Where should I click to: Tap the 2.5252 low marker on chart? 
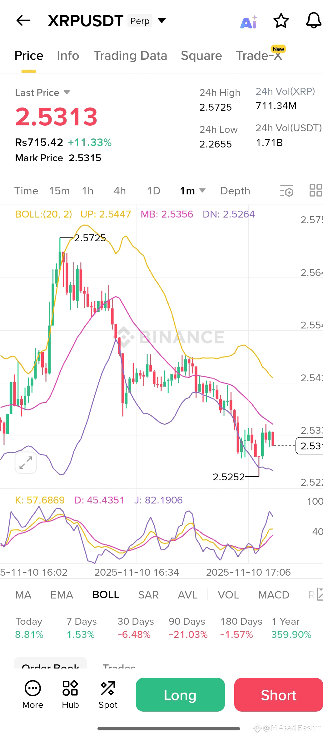(x=229, y=477)
